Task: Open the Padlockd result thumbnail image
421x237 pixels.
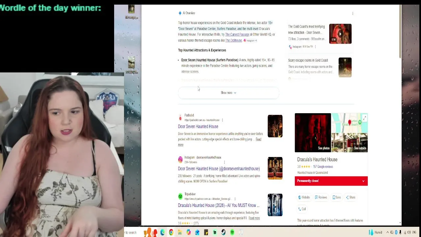Action: (275, 126)
